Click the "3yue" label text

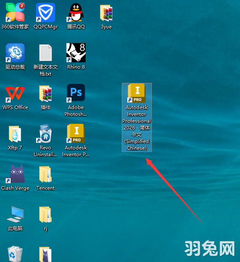point(106,27)
